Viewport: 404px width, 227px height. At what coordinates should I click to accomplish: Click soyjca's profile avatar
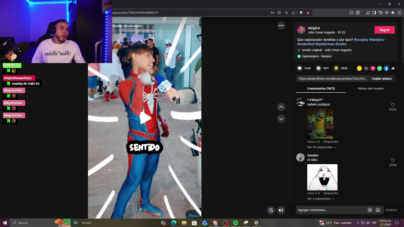coord(301,30)
